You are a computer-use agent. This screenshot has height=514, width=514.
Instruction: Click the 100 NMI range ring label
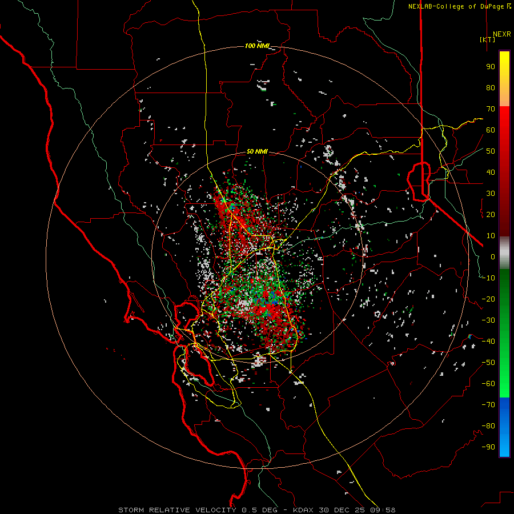pos(257,46)
